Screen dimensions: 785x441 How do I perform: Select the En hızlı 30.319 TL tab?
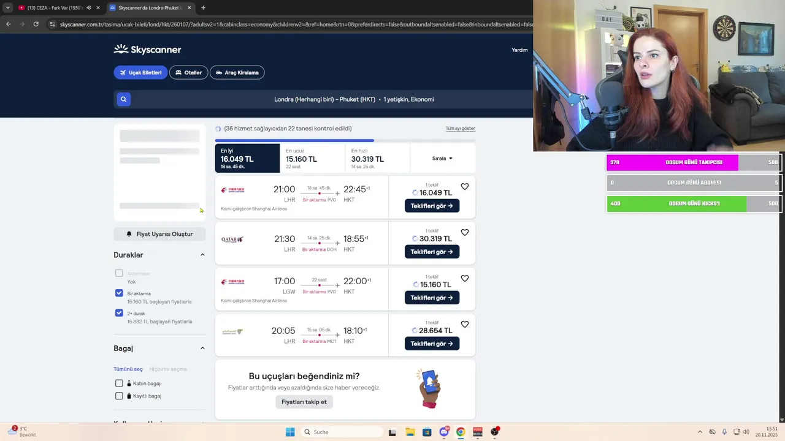377,158
